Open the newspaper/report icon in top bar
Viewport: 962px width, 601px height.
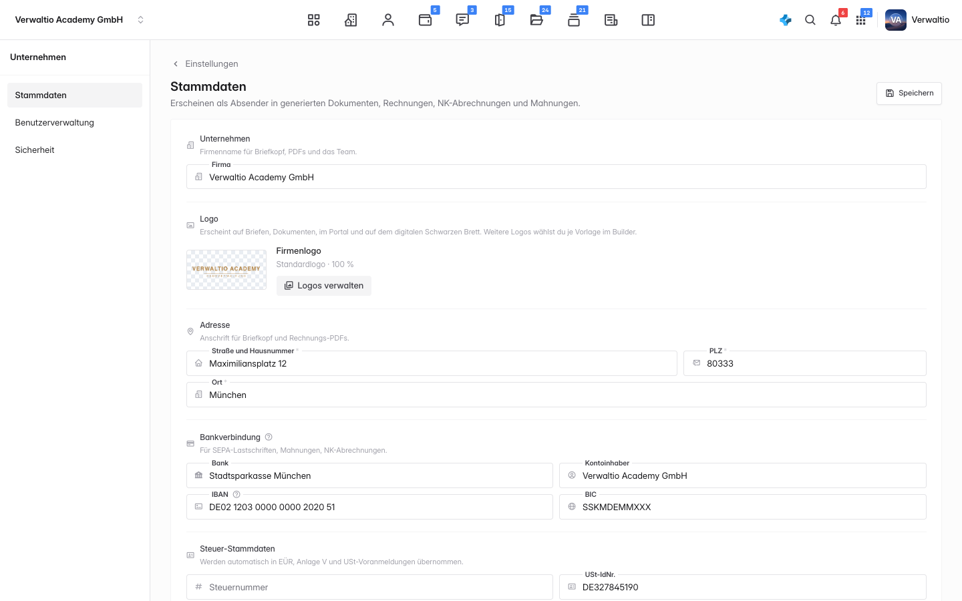click(x=611, y=20)
